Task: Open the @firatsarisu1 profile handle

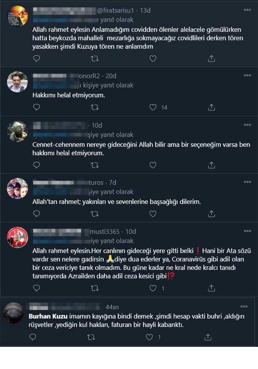Action: click(x=115, y=10)
